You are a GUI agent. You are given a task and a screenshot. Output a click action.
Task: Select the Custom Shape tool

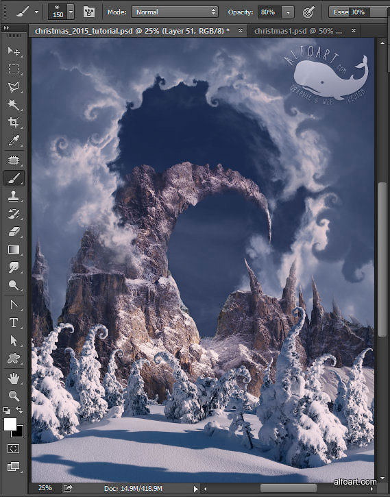coord(14,359)
